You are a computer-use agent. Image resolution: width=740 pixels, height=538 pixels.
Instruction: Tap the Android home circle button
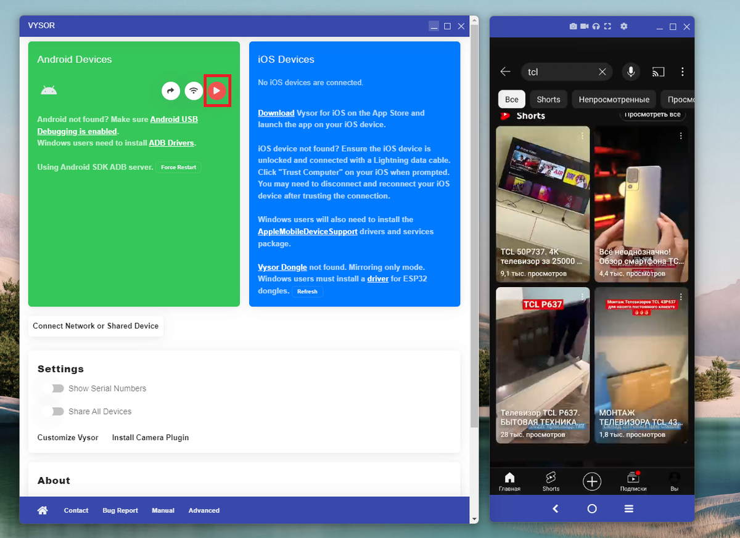[x=592, y=509]
